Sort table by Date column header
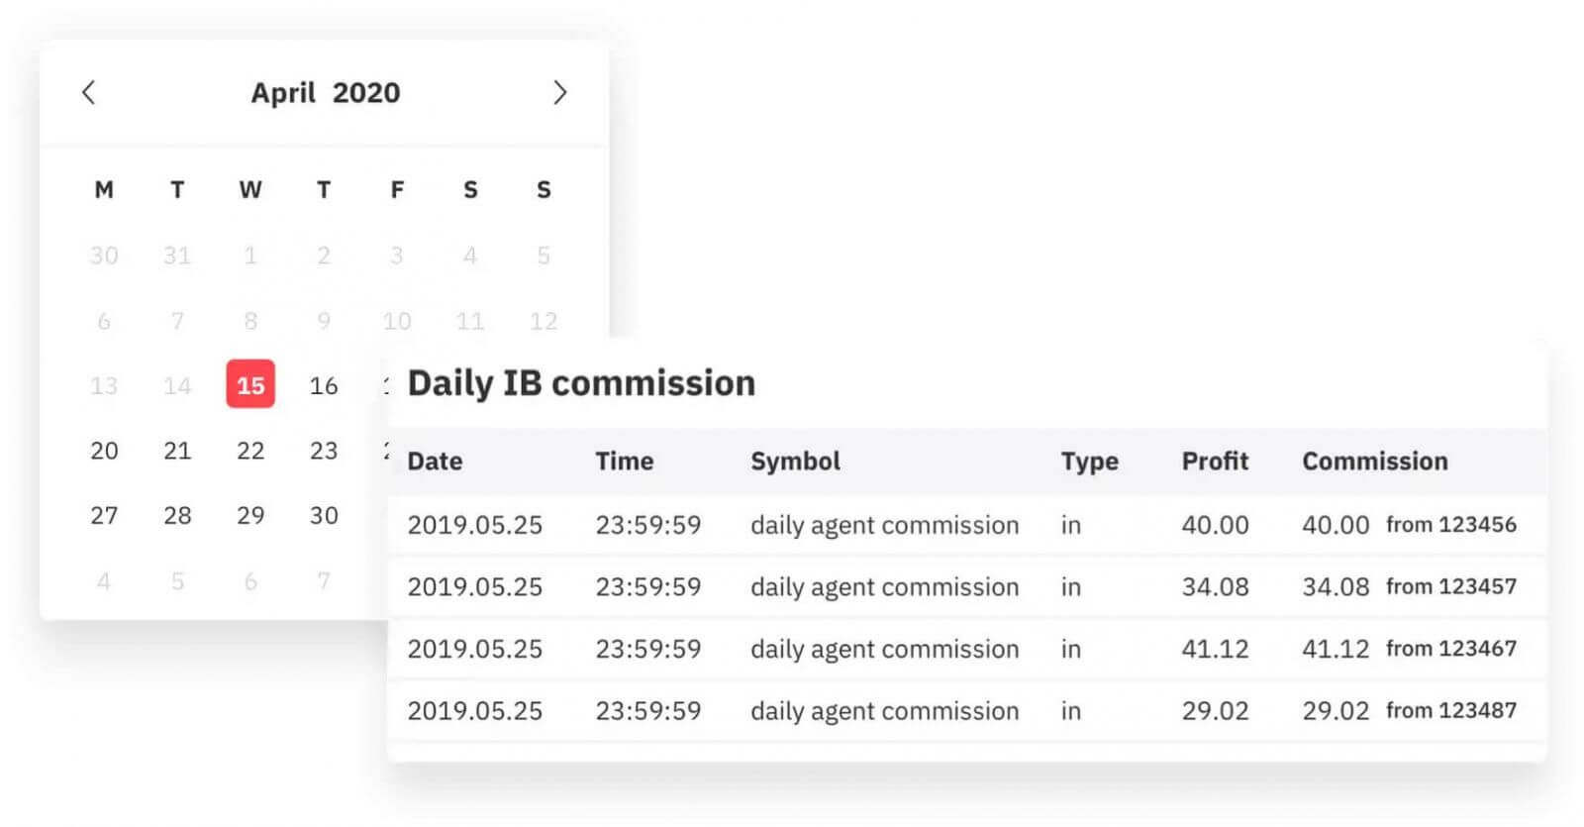Screen dimensions: 1584x827 tap(435, 462)
